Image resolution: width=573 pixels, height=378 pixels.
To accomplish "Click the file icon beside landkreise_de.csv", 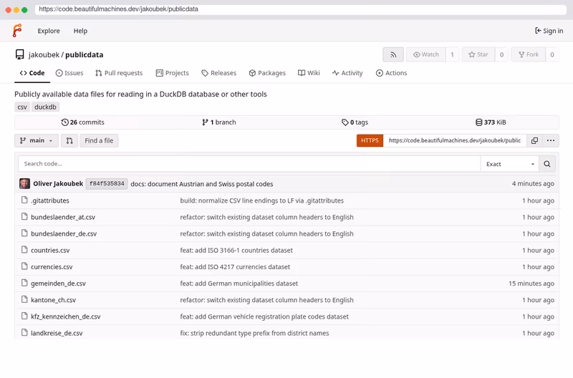I will click(x=24, y=333).
